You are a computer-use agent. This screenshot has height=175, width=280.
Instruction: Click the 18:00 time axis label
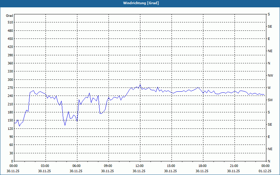[203, 166]
